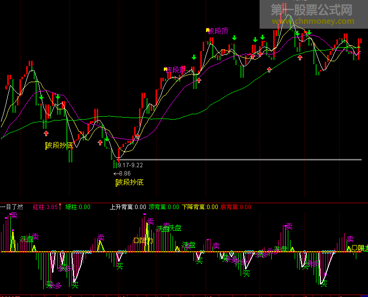
Task: Click the 绿柱:0.00 readout
Action: 78,207
